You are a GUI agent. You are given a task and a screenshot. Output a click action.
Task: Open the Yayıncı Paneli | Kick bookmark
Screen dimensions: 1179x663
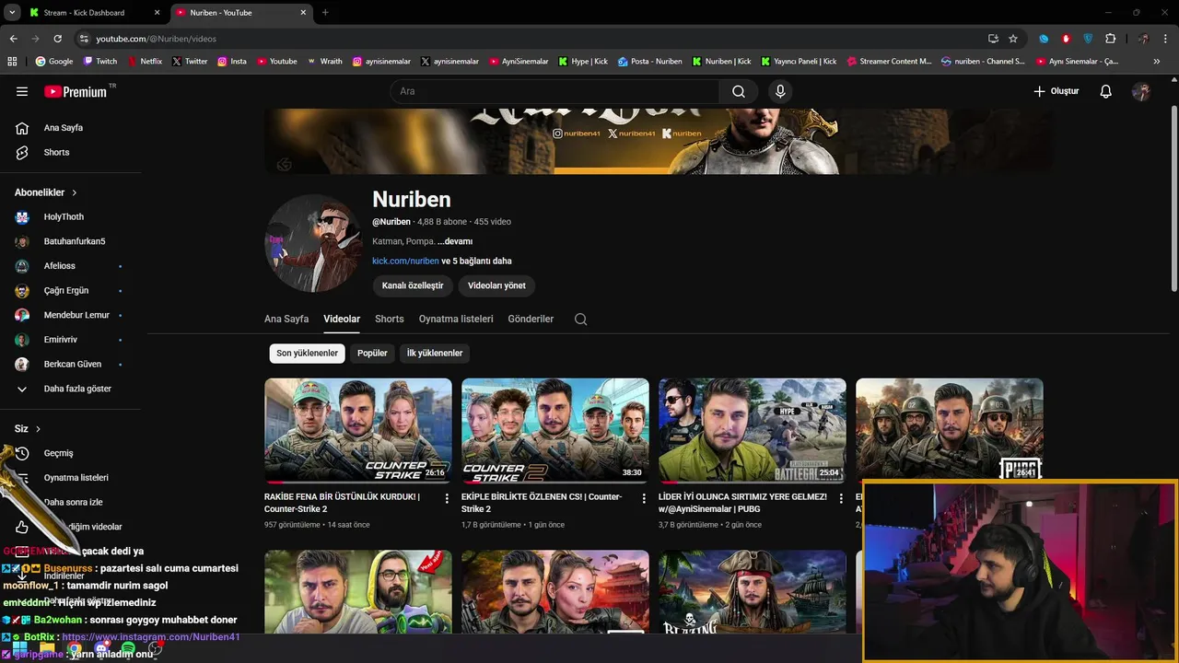pos(799,62)
